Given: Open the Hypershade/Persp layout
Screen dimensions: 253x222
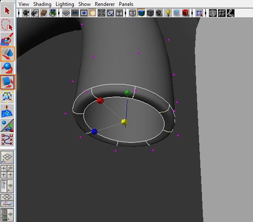Looking at the screenshot, I should [7, 214].
